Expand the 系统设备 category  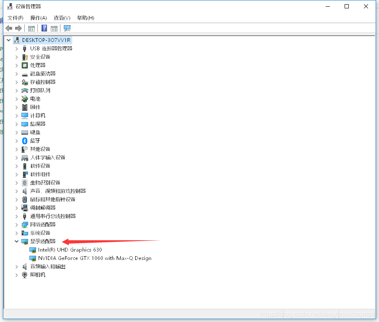point(16,233)
